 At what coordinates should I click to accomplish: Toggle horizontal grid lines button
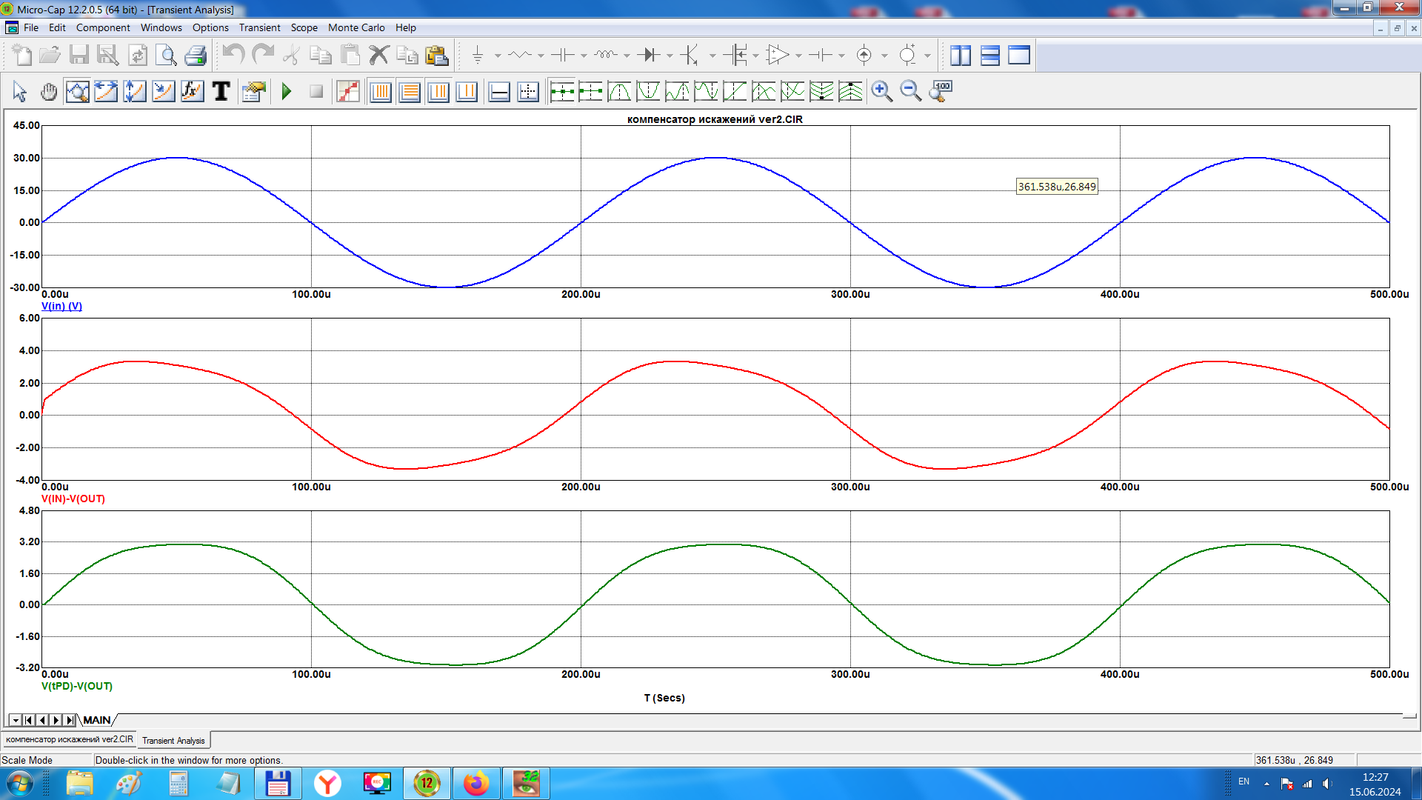[x=410, y=92]
